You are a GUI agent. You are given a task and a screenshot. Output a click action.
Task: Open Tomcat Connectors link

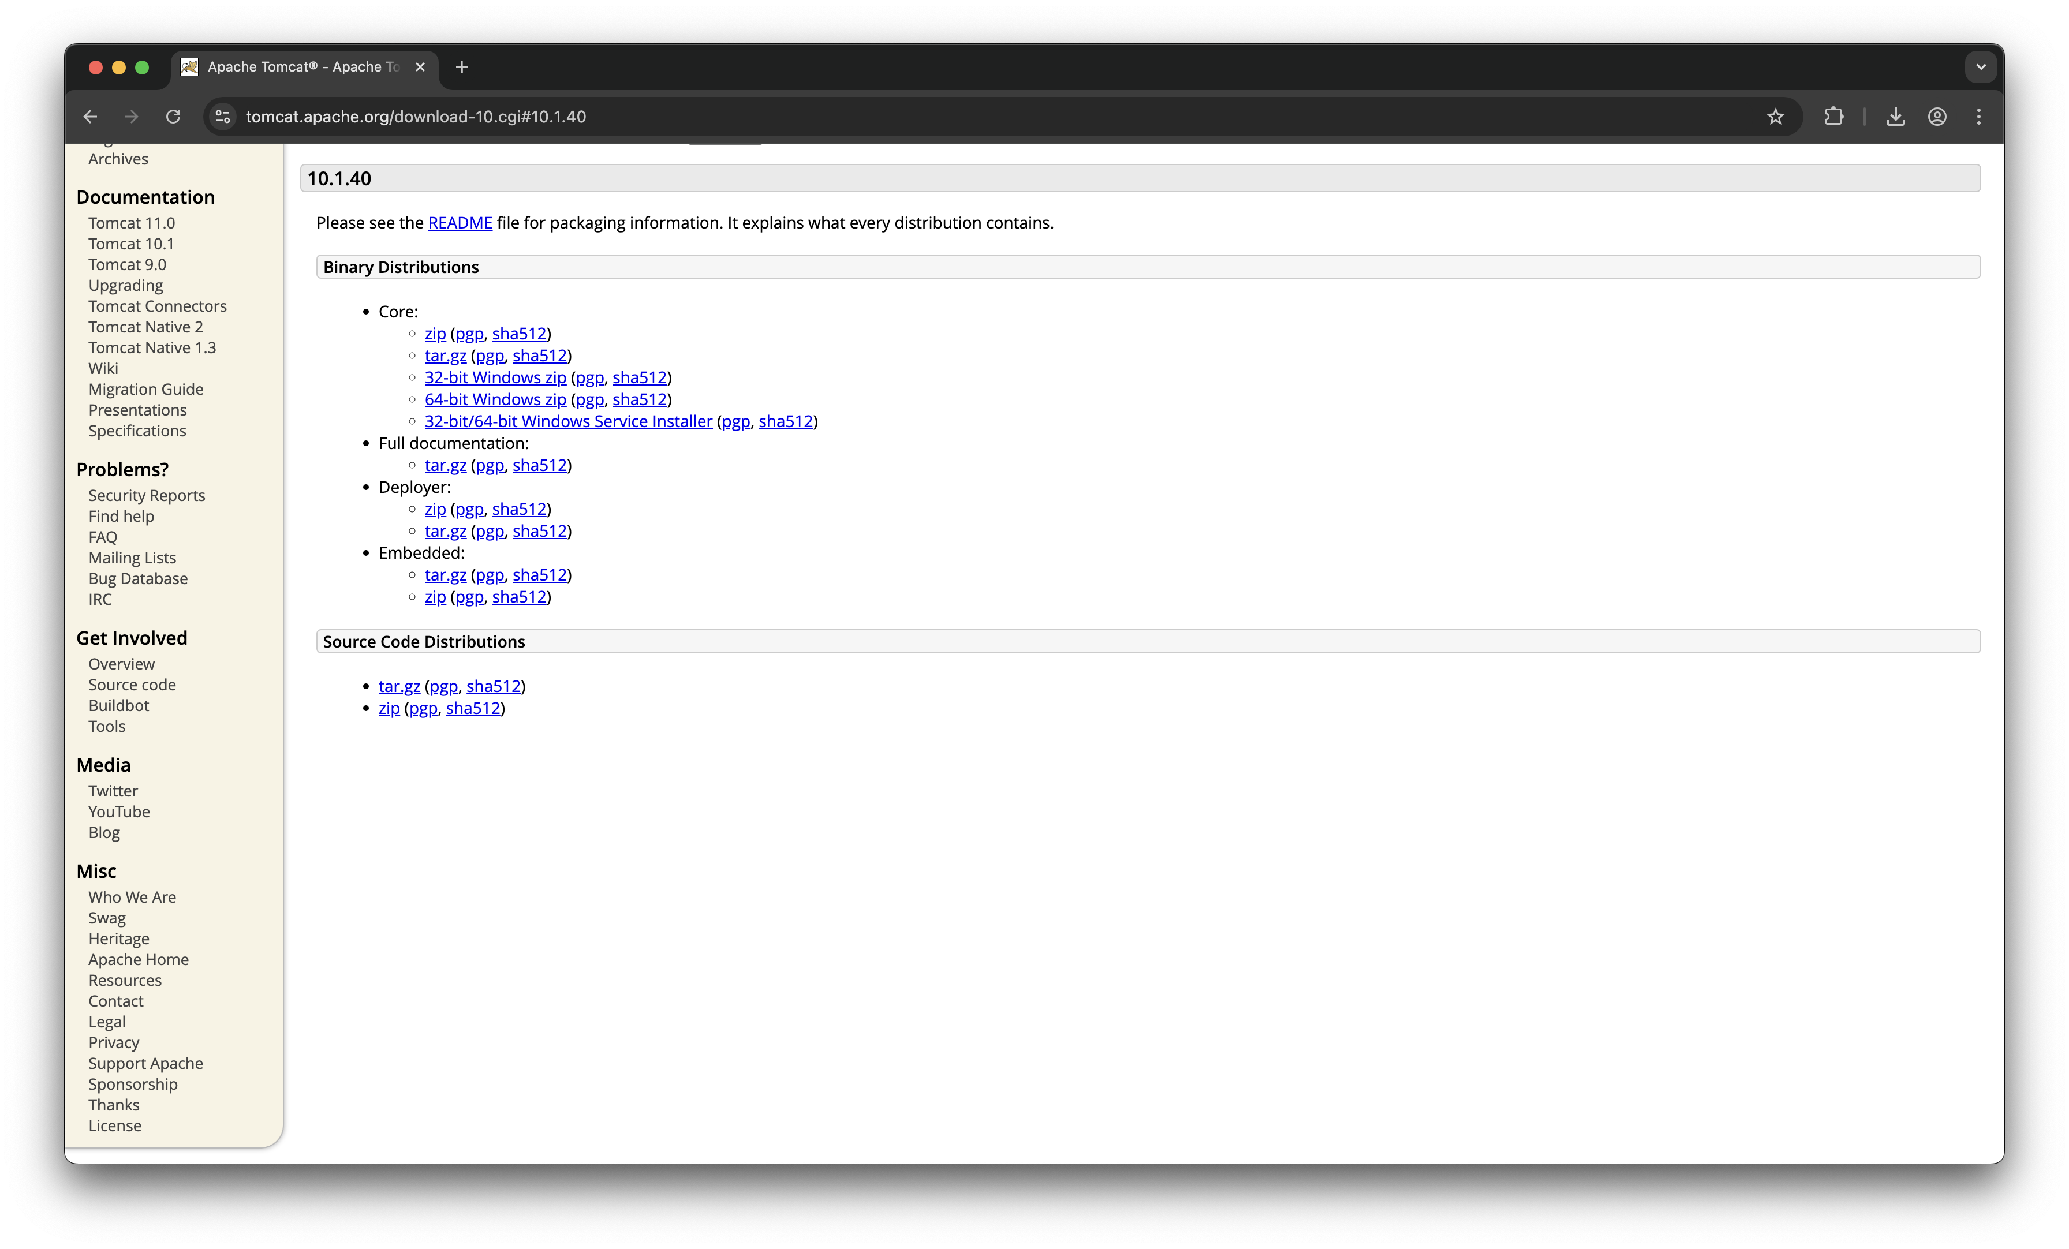[x=158, y=305]
